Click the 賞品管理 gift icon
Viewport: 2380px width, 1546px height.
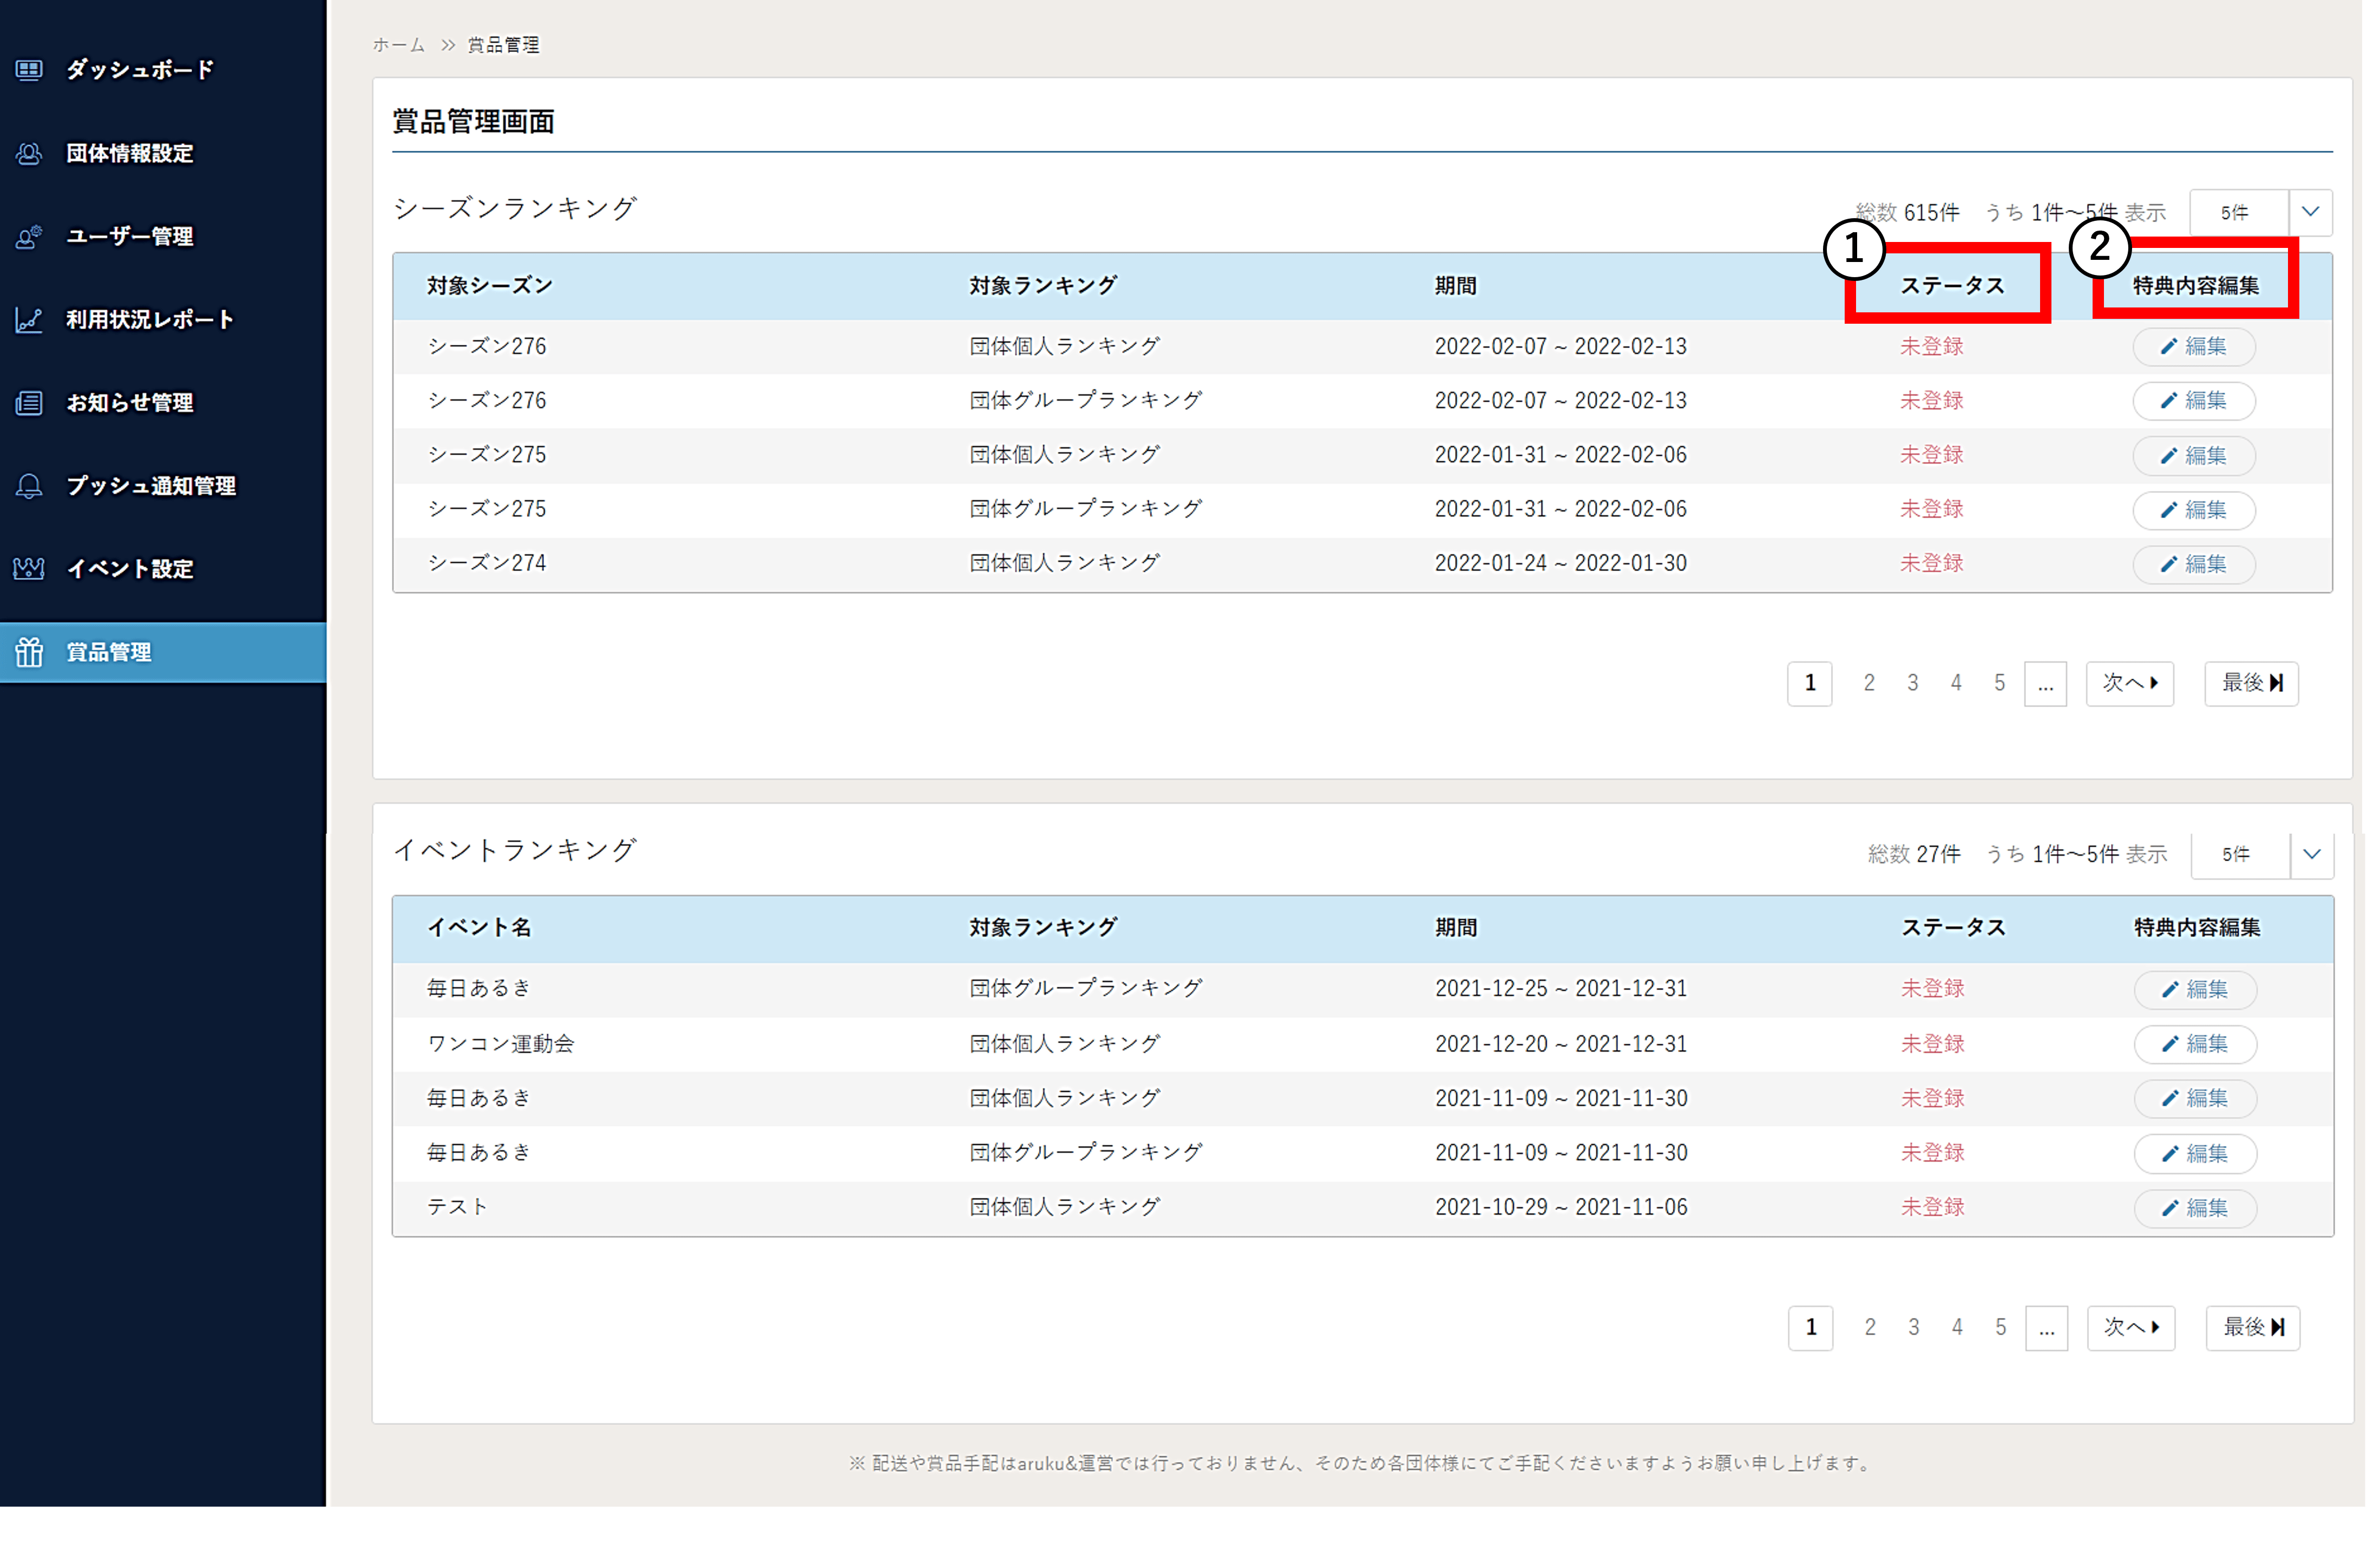[x=28, y=652]
